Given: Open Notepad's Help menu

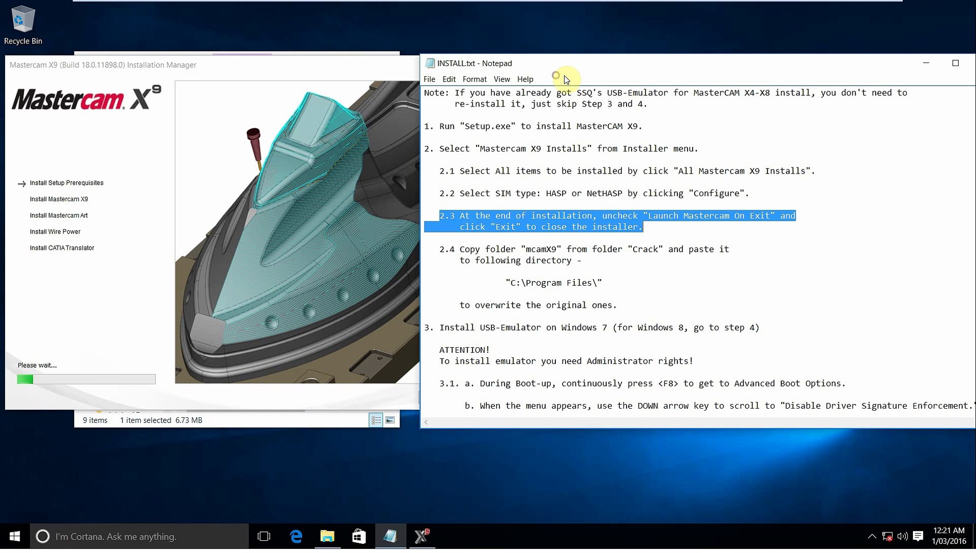Looking at the screenshot, I should (x=525, y=79).
